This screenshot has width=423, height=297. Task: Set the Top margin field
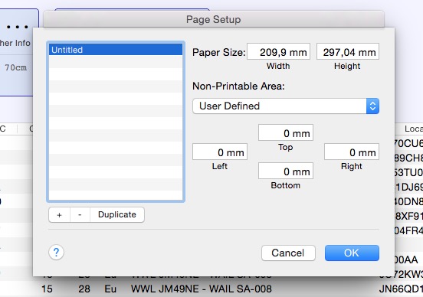286,132
